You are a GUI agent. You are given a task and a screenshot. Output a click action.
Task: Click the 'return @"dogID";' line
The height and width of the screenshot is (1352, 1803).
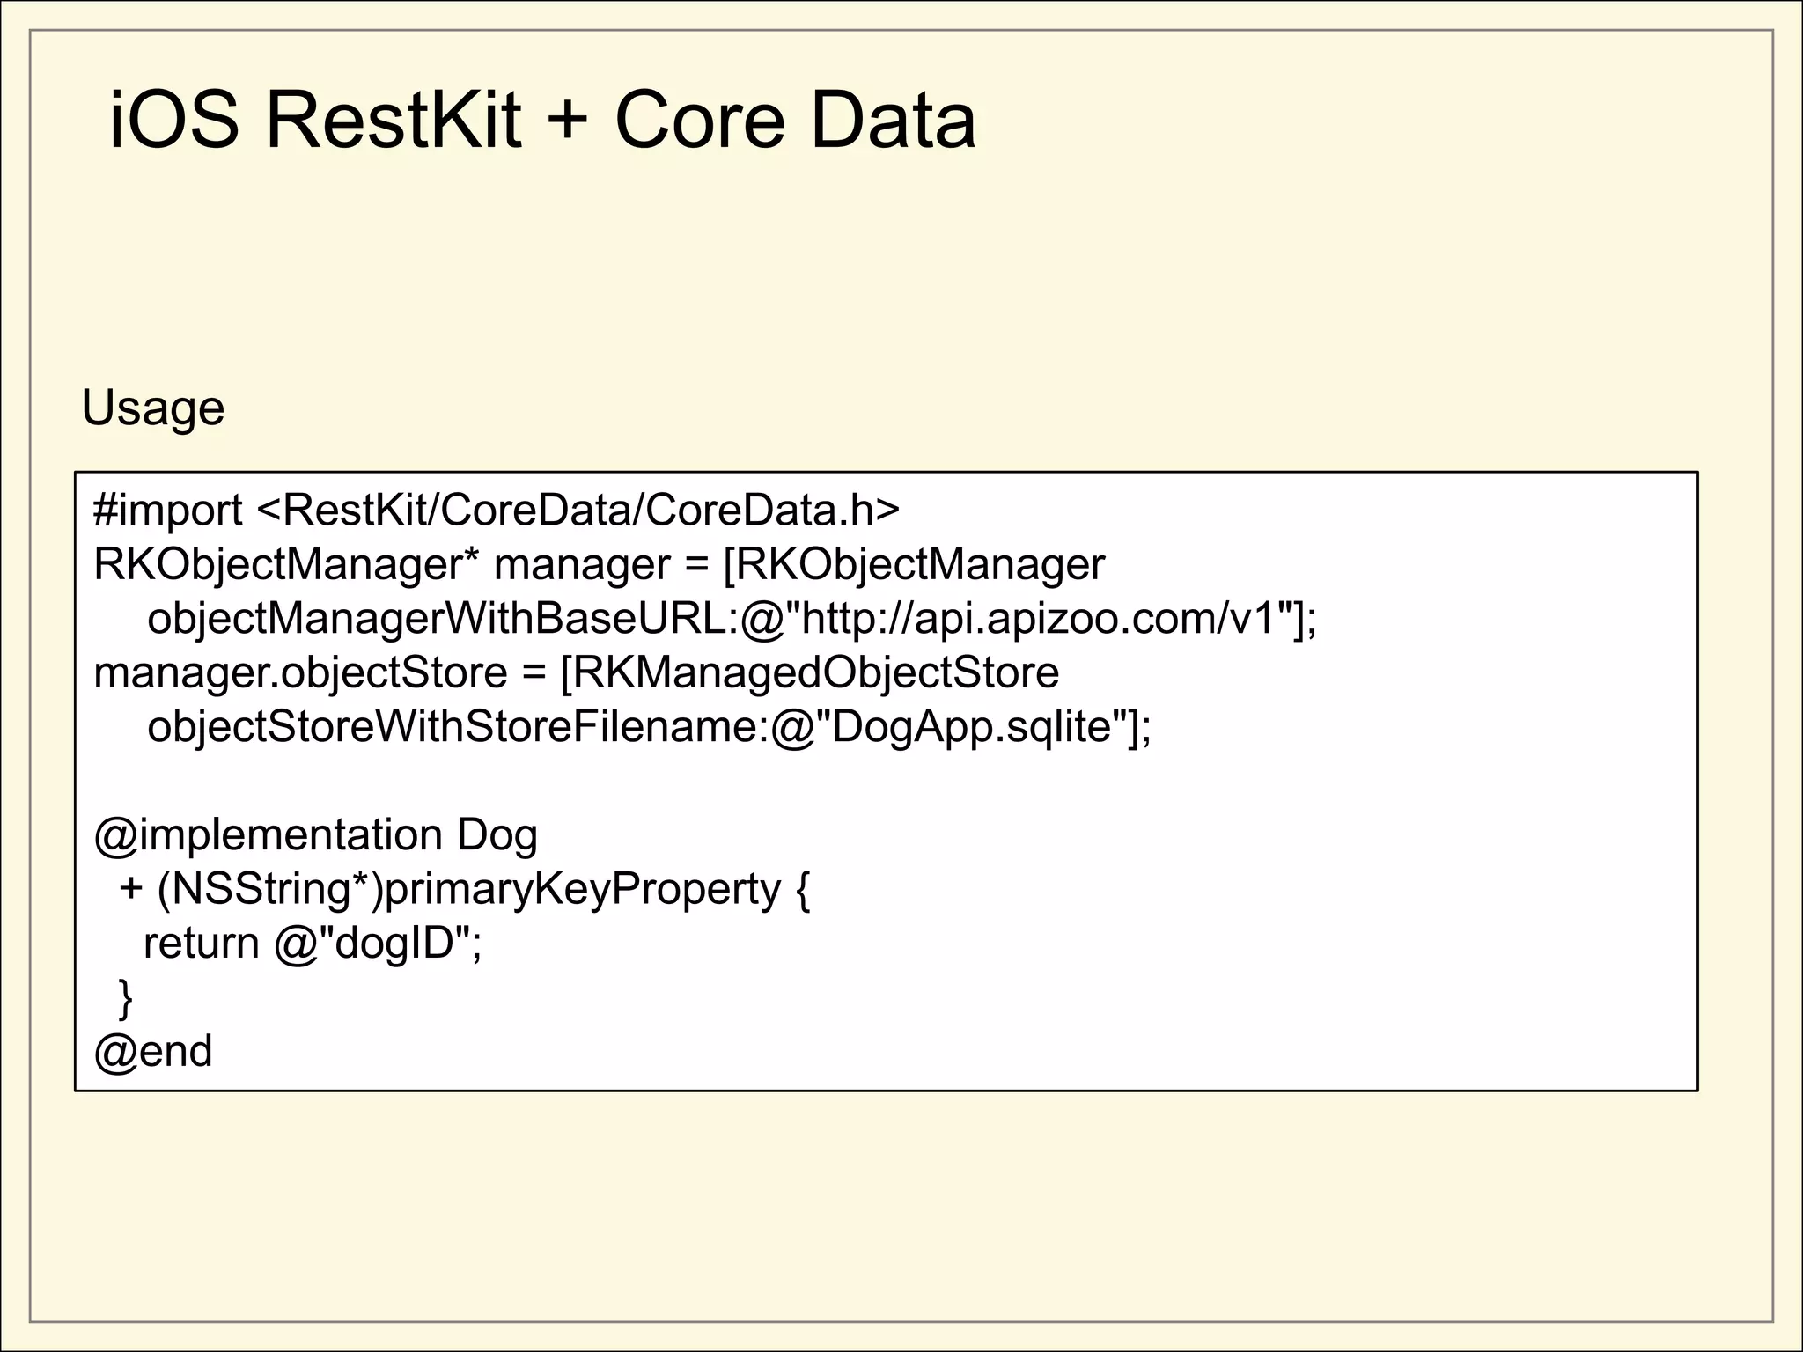click(x=313, y=944)
